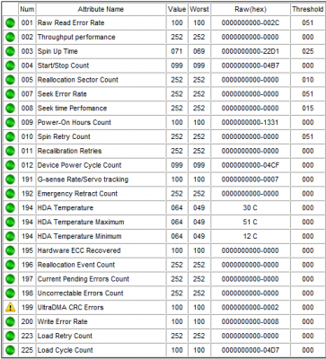Click green status icon for HDA Temperature 30 C row

10,208
